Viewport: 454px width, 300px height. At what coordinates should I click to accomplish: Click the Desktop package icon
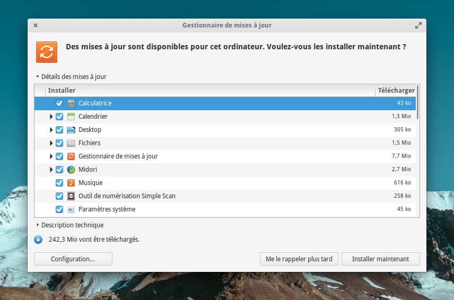coord(71,130)
